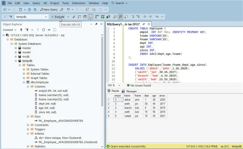Click the Execute button
The image size is (243, 149).
58,17
